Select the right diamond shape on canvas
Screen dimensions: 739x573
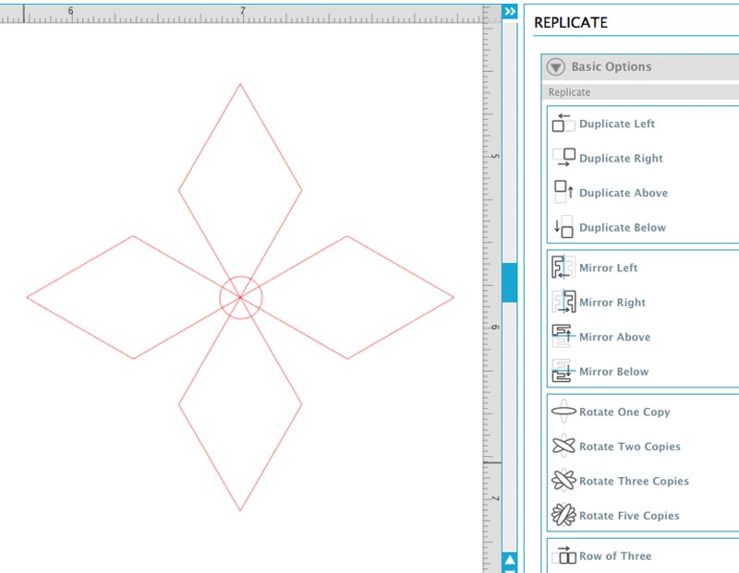[347, 297]
